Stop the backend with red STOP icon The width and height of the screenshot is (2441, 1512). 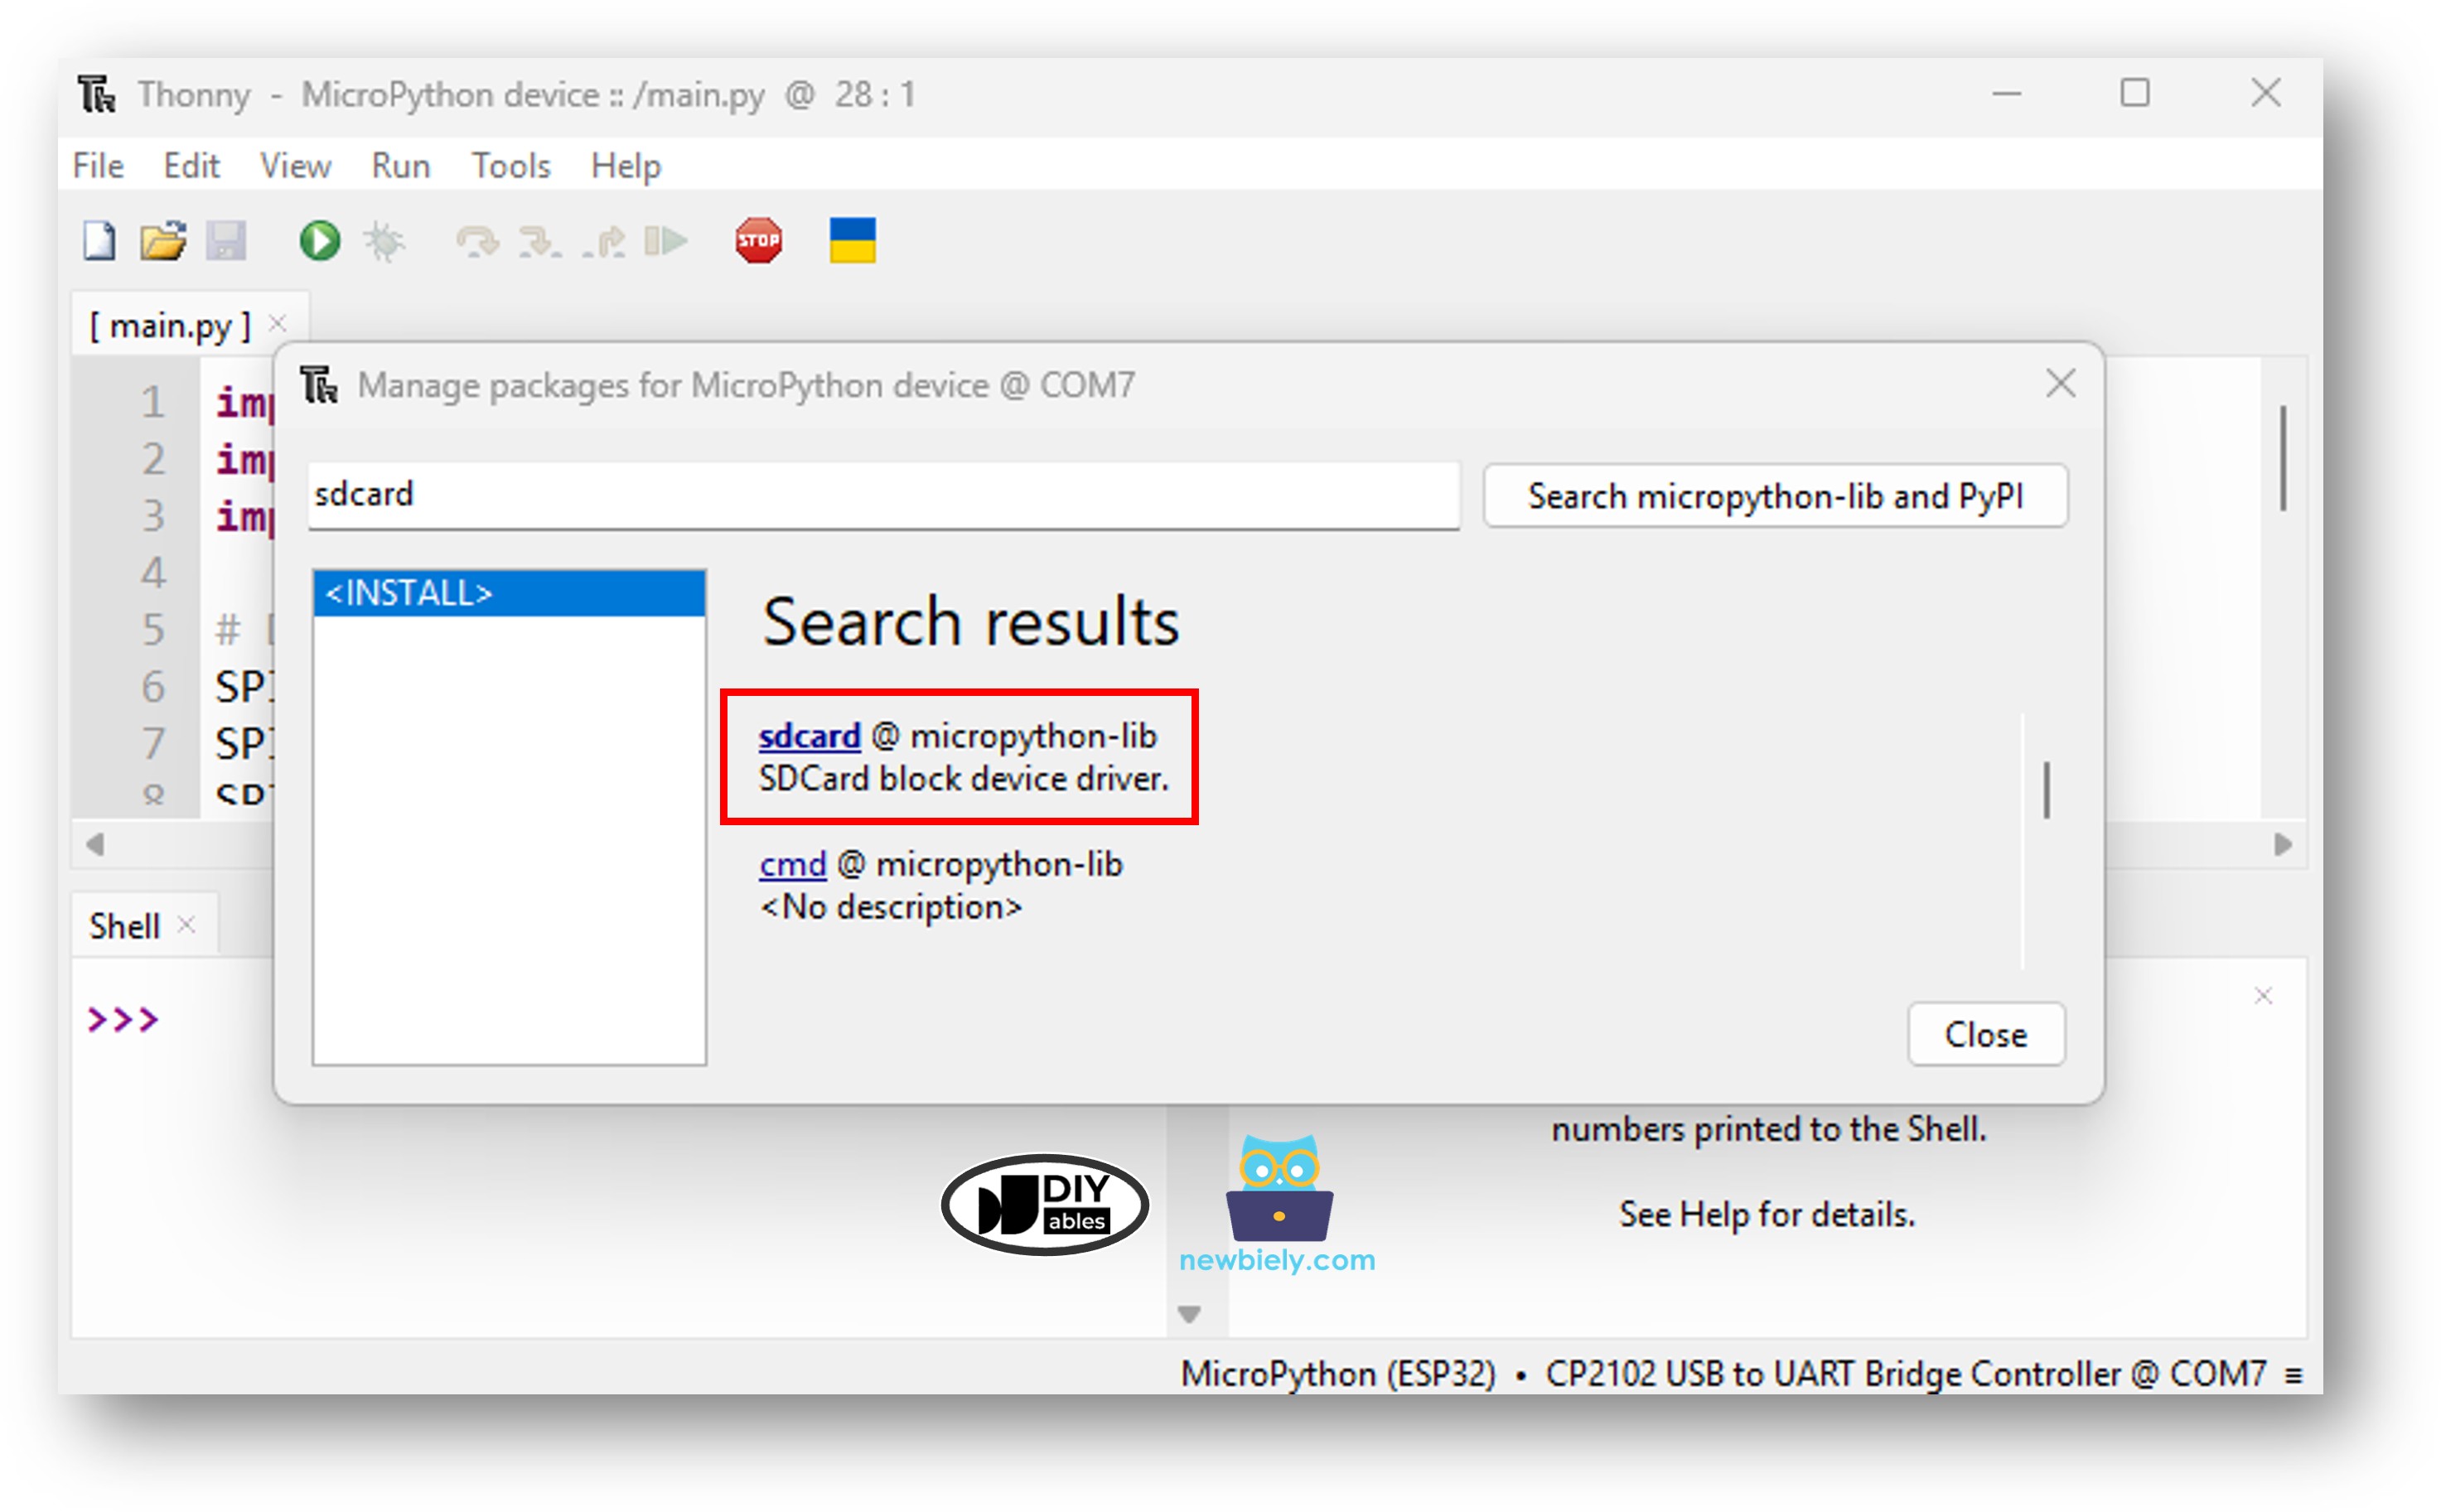pyautogui.click(x=759, y=241)
